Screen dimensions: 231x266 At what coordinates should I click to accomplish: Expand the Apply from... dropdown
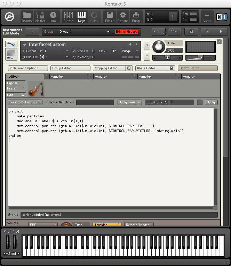pyautogui.click(x=130, y=102)
